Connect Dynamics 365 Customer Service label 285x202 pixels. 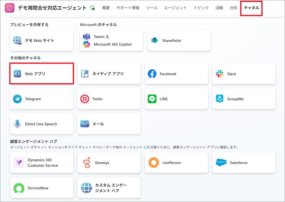[x=43, y=163]
